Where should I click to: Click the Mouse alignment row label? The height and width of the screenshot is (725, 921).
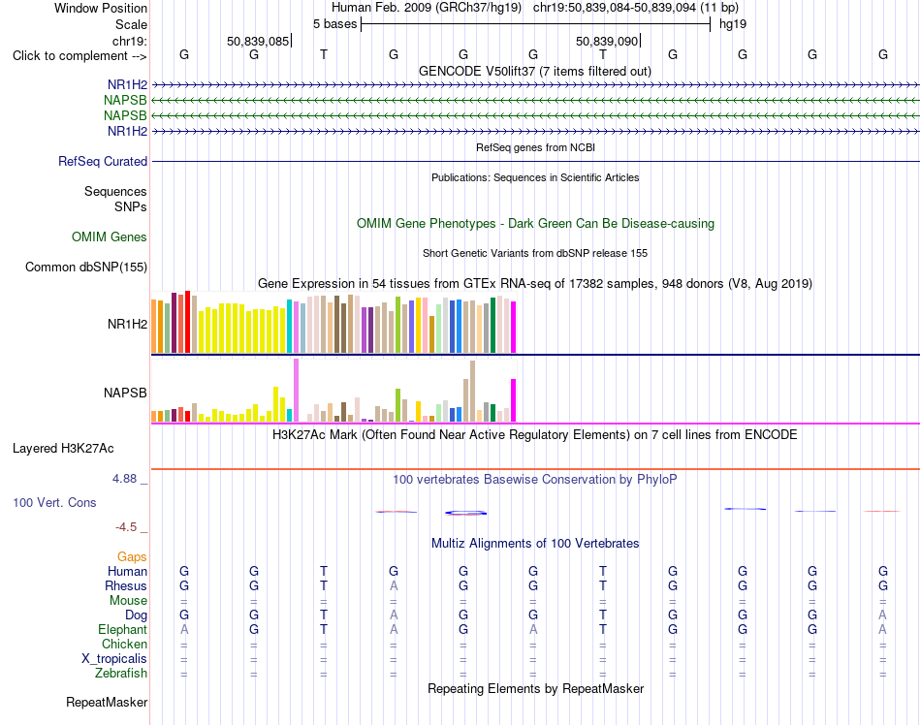pyautogui.click(x=128, y=601)
